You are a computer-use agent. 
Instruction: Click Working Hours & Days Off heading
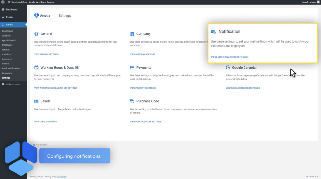(x=60, y=68)
